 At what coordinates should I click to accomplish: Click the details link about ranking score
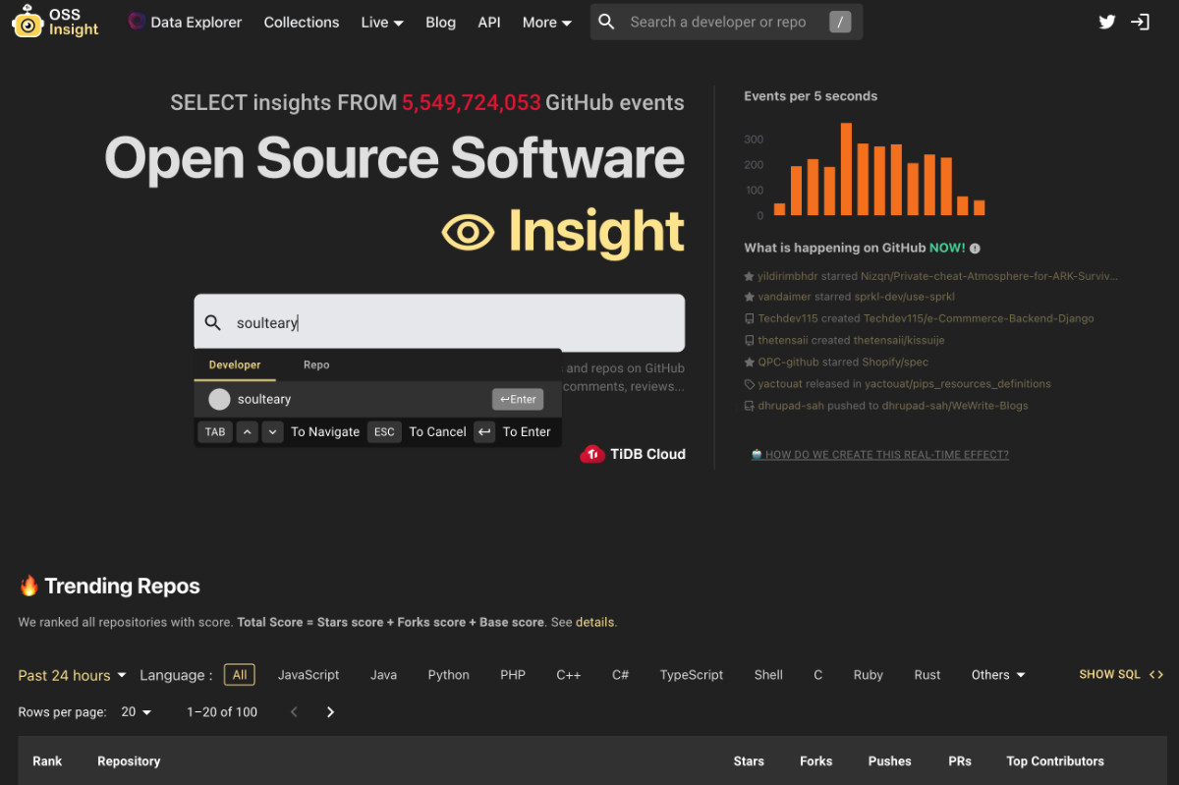click(x=593, y=622)
